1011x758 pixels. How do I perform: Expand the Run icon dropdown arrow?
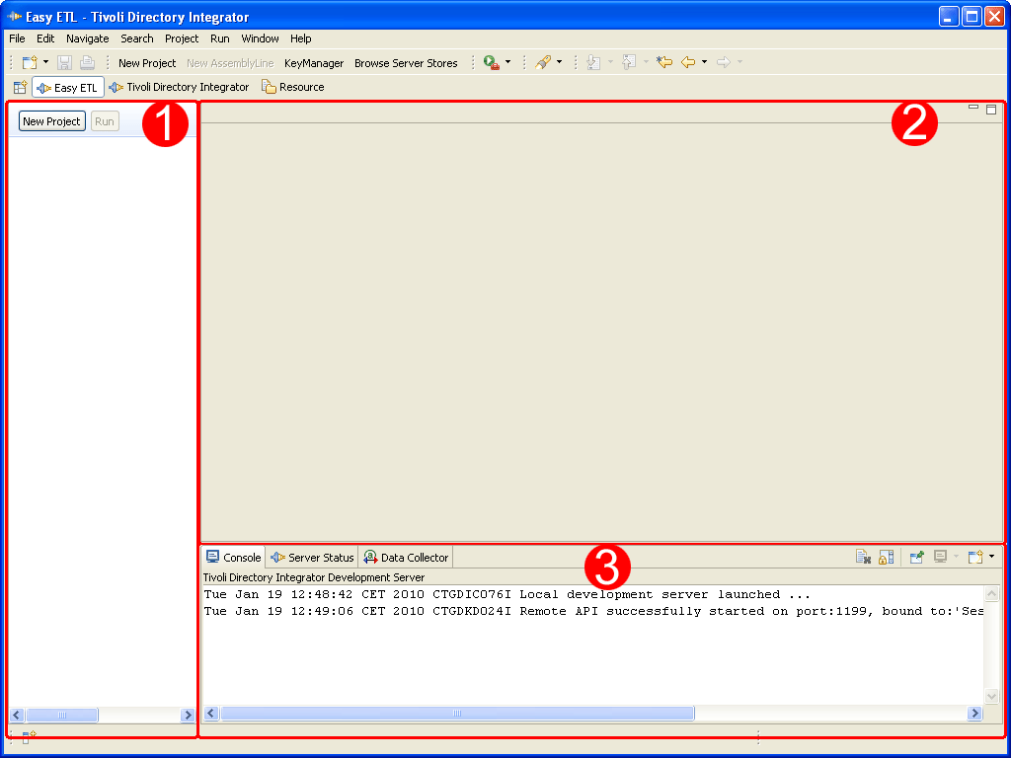click(508, 62)
